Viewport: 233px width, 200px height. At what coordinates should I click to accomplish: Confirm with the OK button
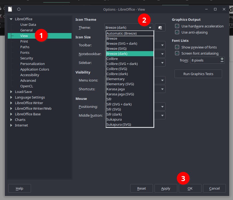click(x=190, y=188)
